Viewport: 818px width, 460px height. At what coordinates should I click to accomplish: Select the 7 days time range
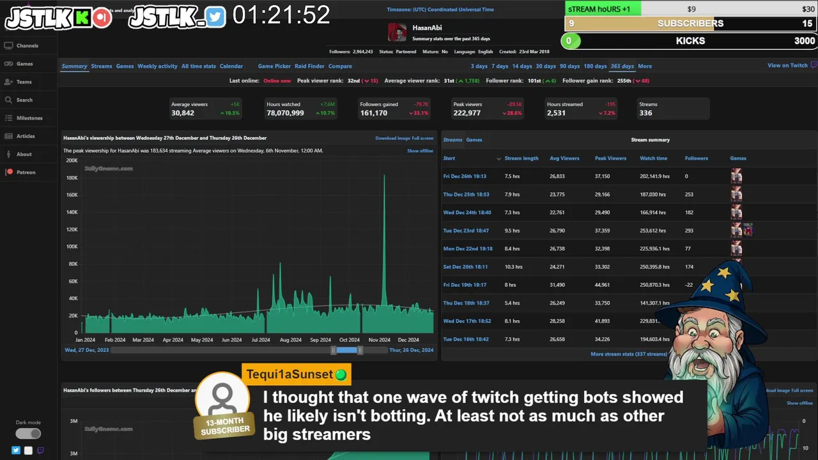tap(500, 66)
